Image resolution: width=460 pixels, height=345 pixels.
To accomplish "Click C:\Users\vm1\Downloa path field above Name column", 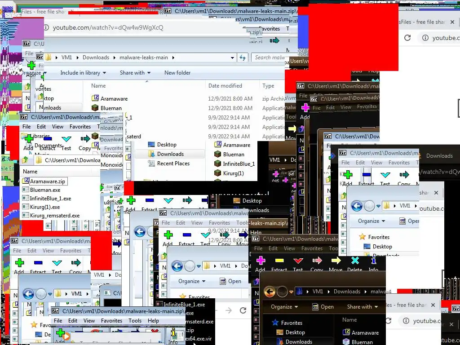I will pos(67,160).
